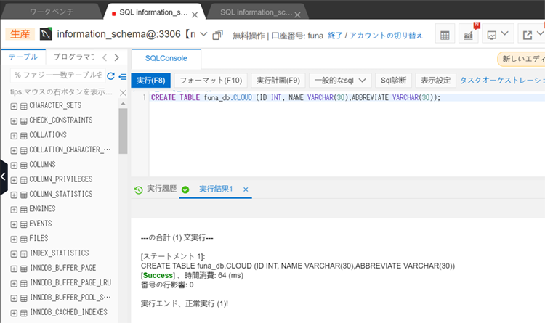Click the 新しいエディ button
The width and height of the screenshot is (545, 323).
[x=521, y=59]
